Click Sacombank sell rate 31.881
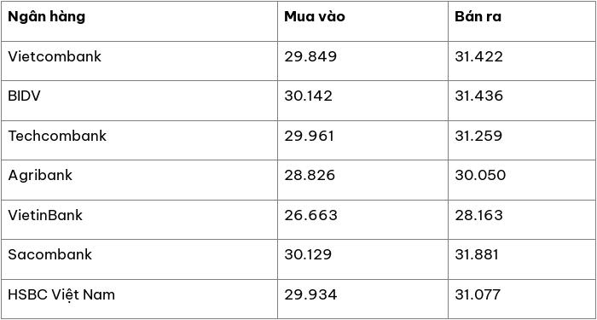This screenshot has height=320, width=597. tap(476, 254)
